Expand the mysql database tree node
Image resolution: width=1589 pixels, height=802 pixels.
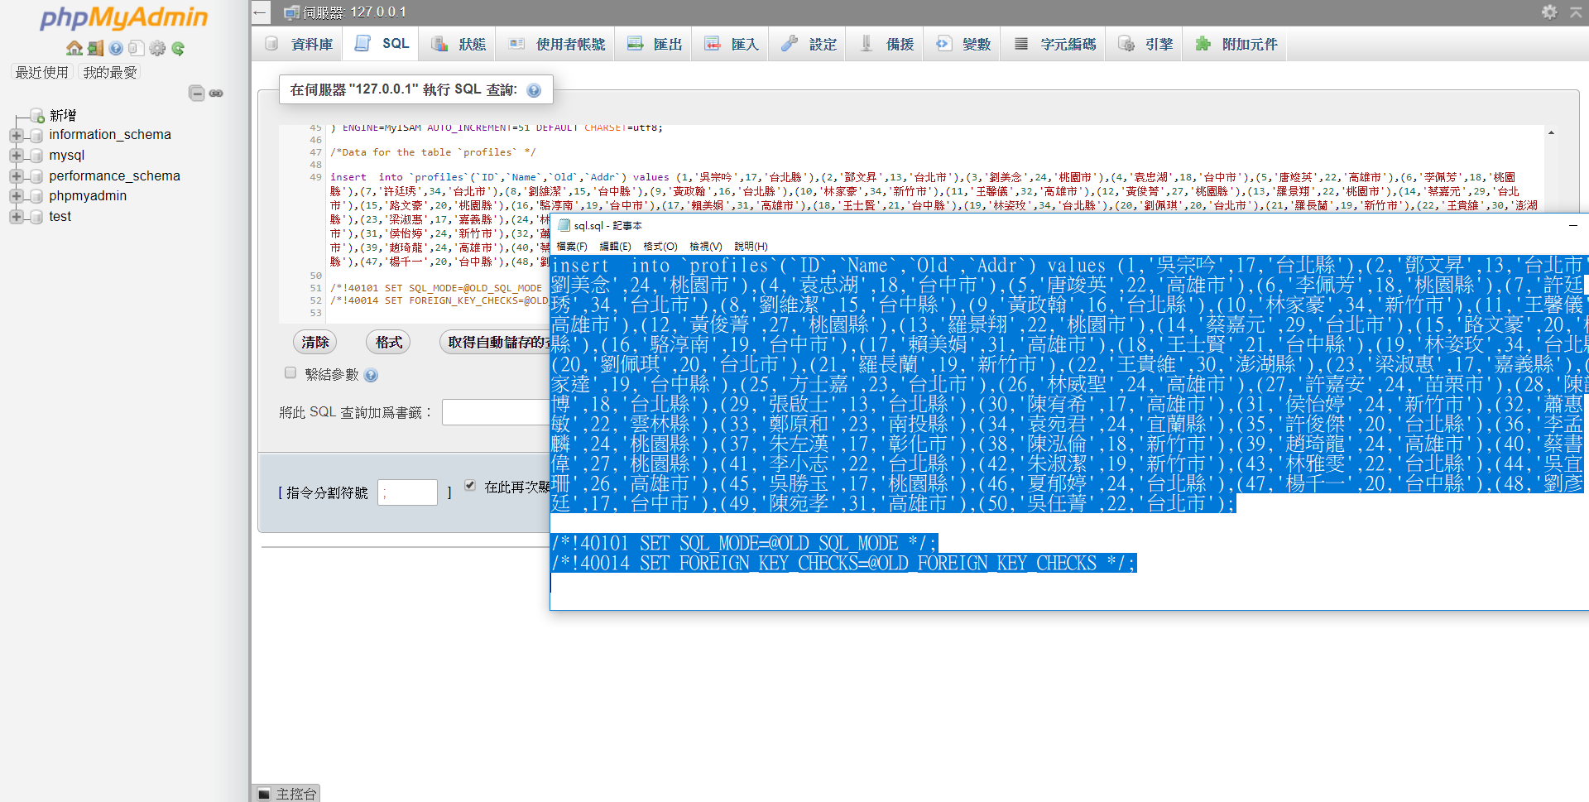click(16, 156)
